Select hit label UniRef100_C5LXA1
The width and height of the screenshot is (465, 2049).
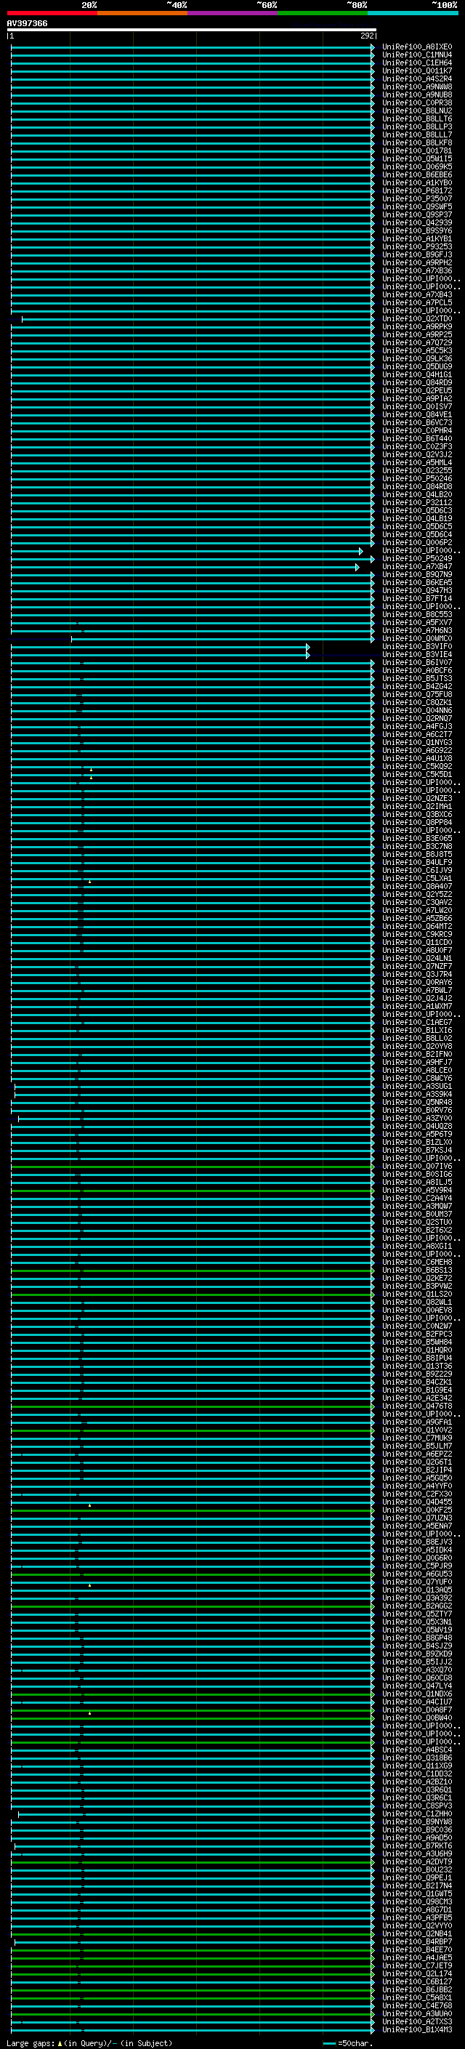(x=416, y=879)
